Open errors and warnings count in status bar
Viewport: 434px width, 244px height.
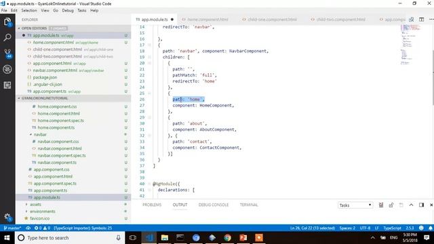pyautogui.click(x=42, y=228)
